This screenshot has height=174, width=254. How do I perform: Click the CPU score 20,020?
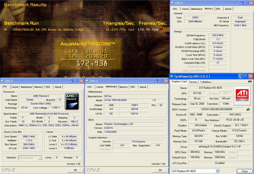coord(97,56)
